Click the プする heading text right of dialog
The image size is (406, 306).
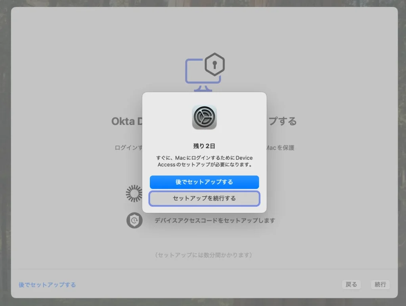tap(282, 121)
